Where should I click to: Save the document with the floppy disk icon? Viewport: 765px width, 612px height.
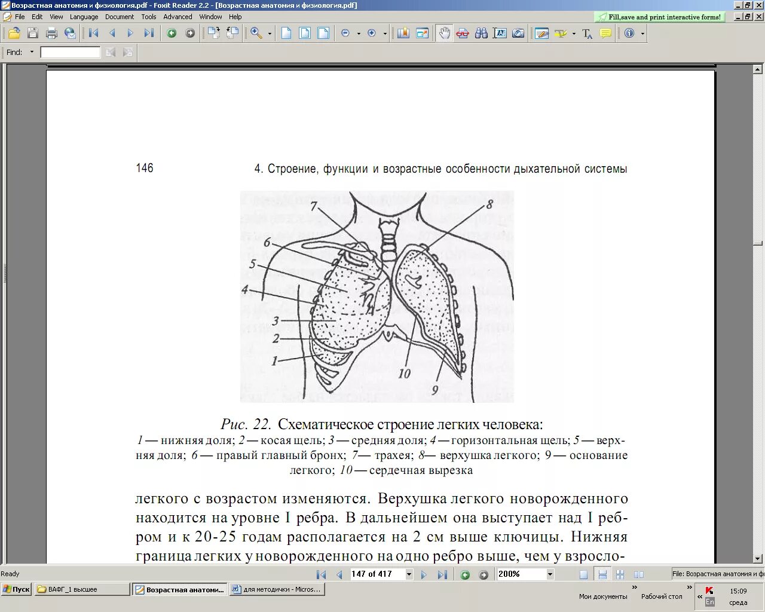[x=33, y=33]
